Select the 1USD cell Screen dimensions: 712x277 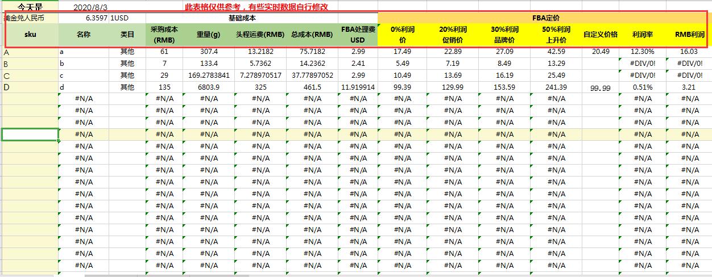(x=127, y=18)
